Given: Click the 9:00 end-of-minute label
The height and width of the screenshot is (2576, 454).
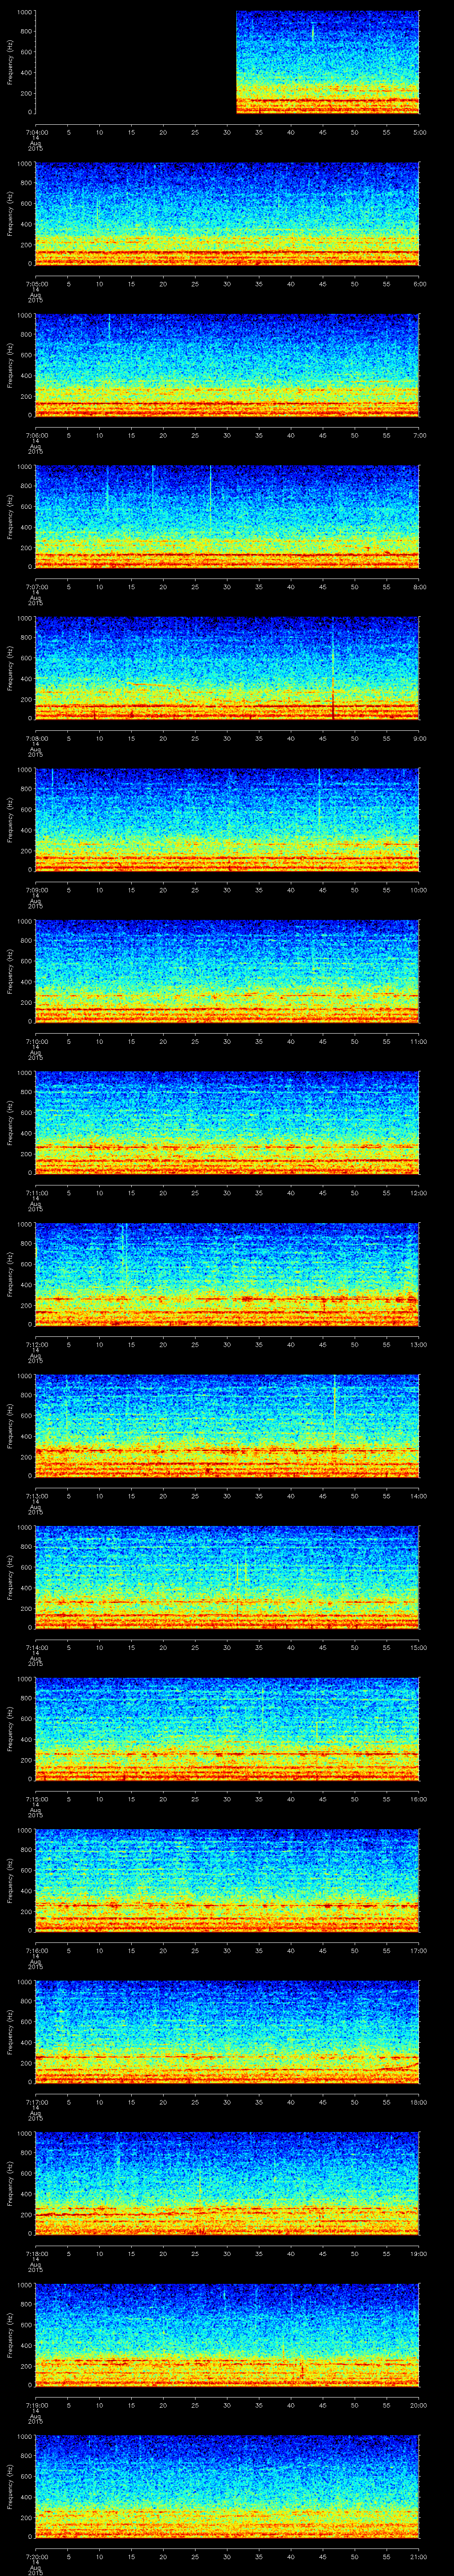Looking at the screenshot, I should coord(419,738).
